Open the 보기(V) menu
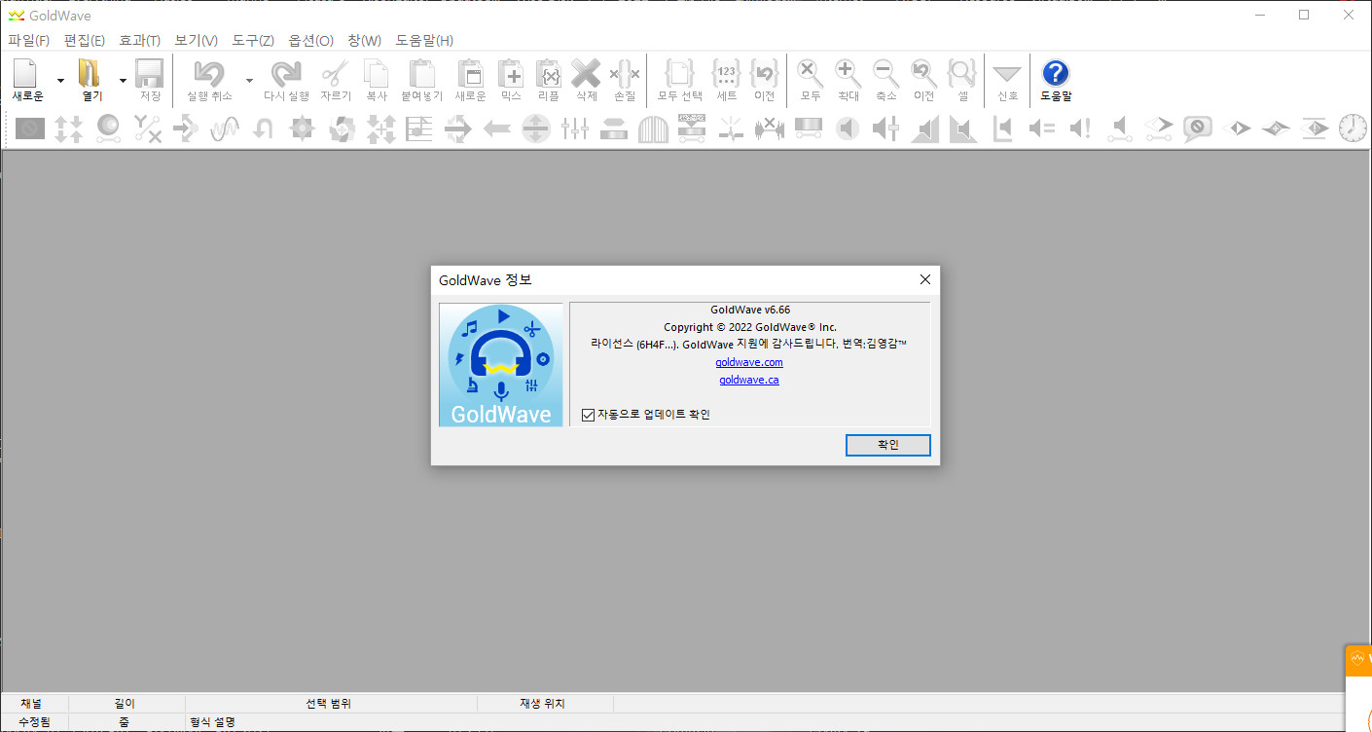1372x732 pixels. pyautogui.click(x=197, y=41)
